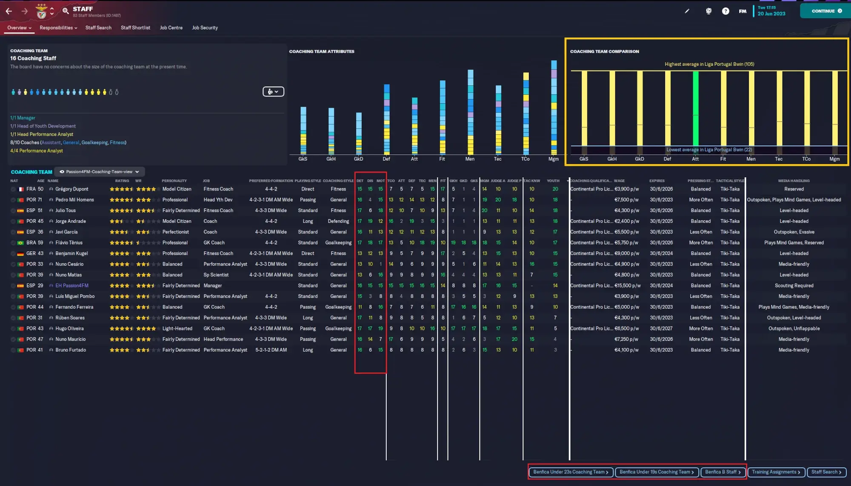Select the row checkbox for Grégory Dupont

tap(13, 189)
